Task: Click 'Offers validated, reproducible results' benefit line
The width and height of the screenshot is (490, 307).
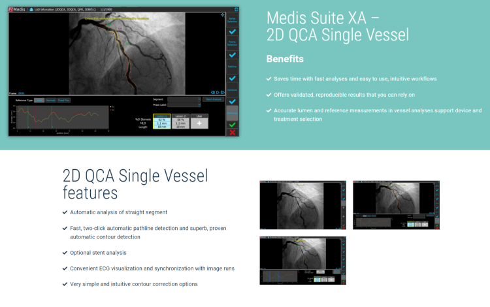Action: coord(344,95)
